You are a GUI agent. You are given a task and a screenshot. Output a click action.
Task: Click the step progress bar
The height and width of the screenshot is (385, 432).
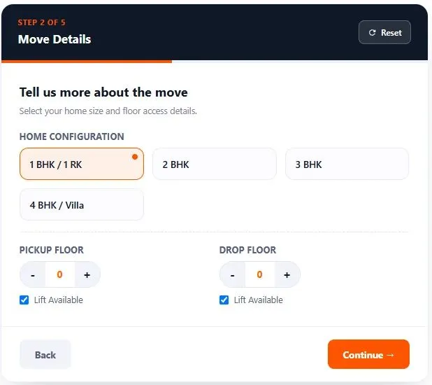pos(215,62)
